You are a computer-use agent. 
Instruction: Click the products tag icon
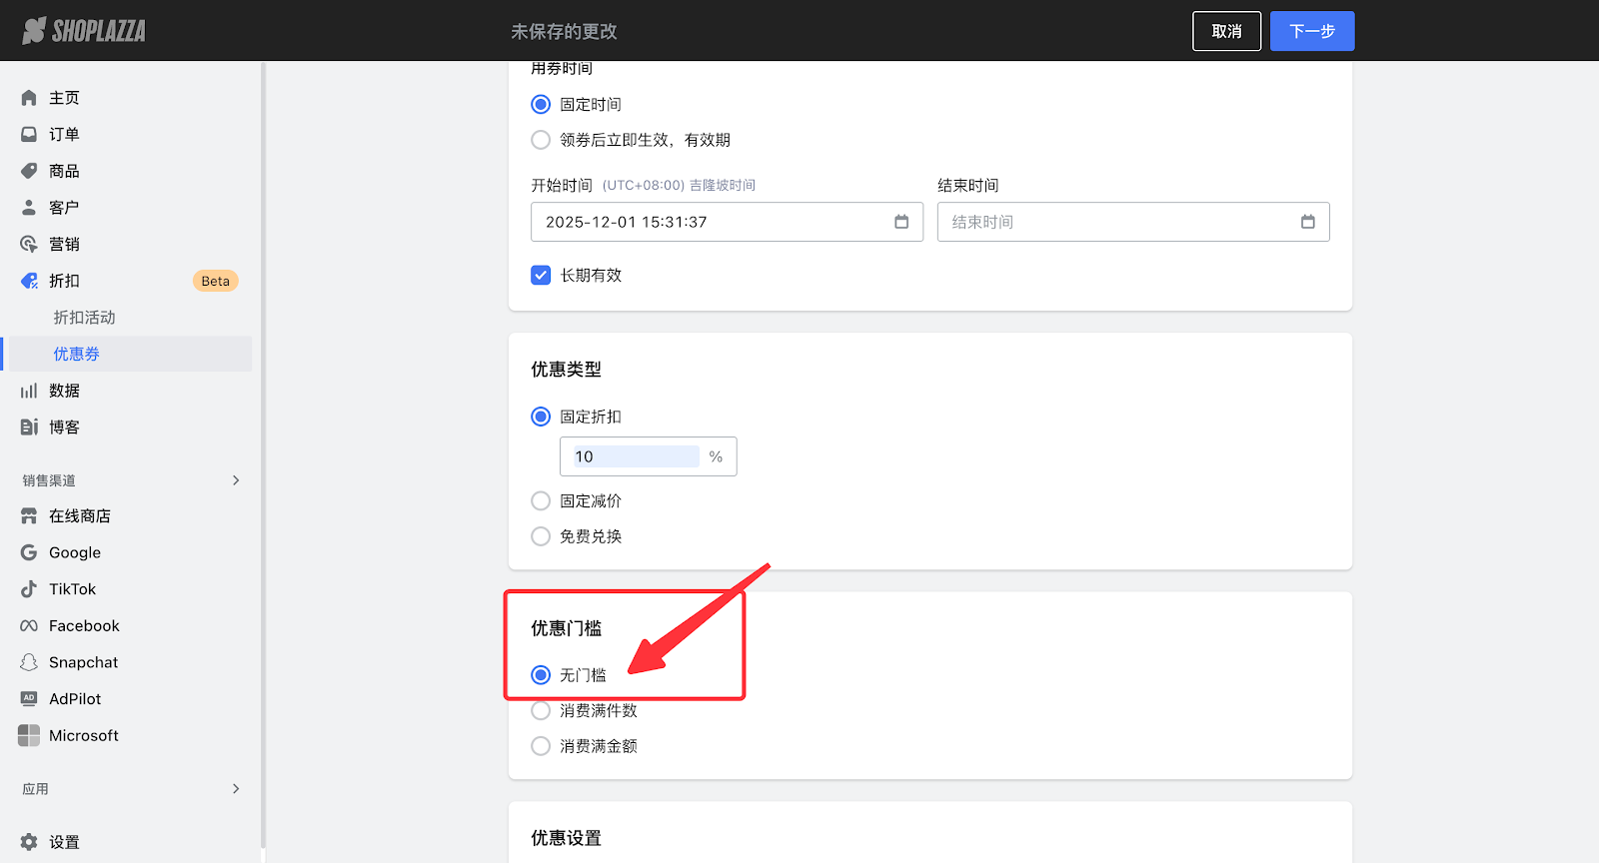pyautogui.click(x=29, y=171)
